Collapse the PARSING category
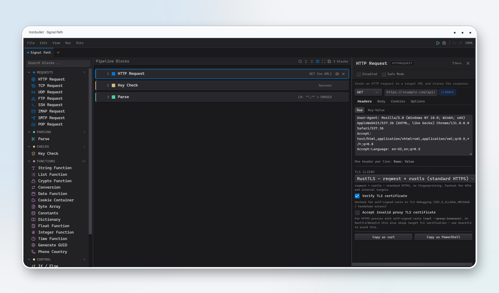 coord(29,132)
